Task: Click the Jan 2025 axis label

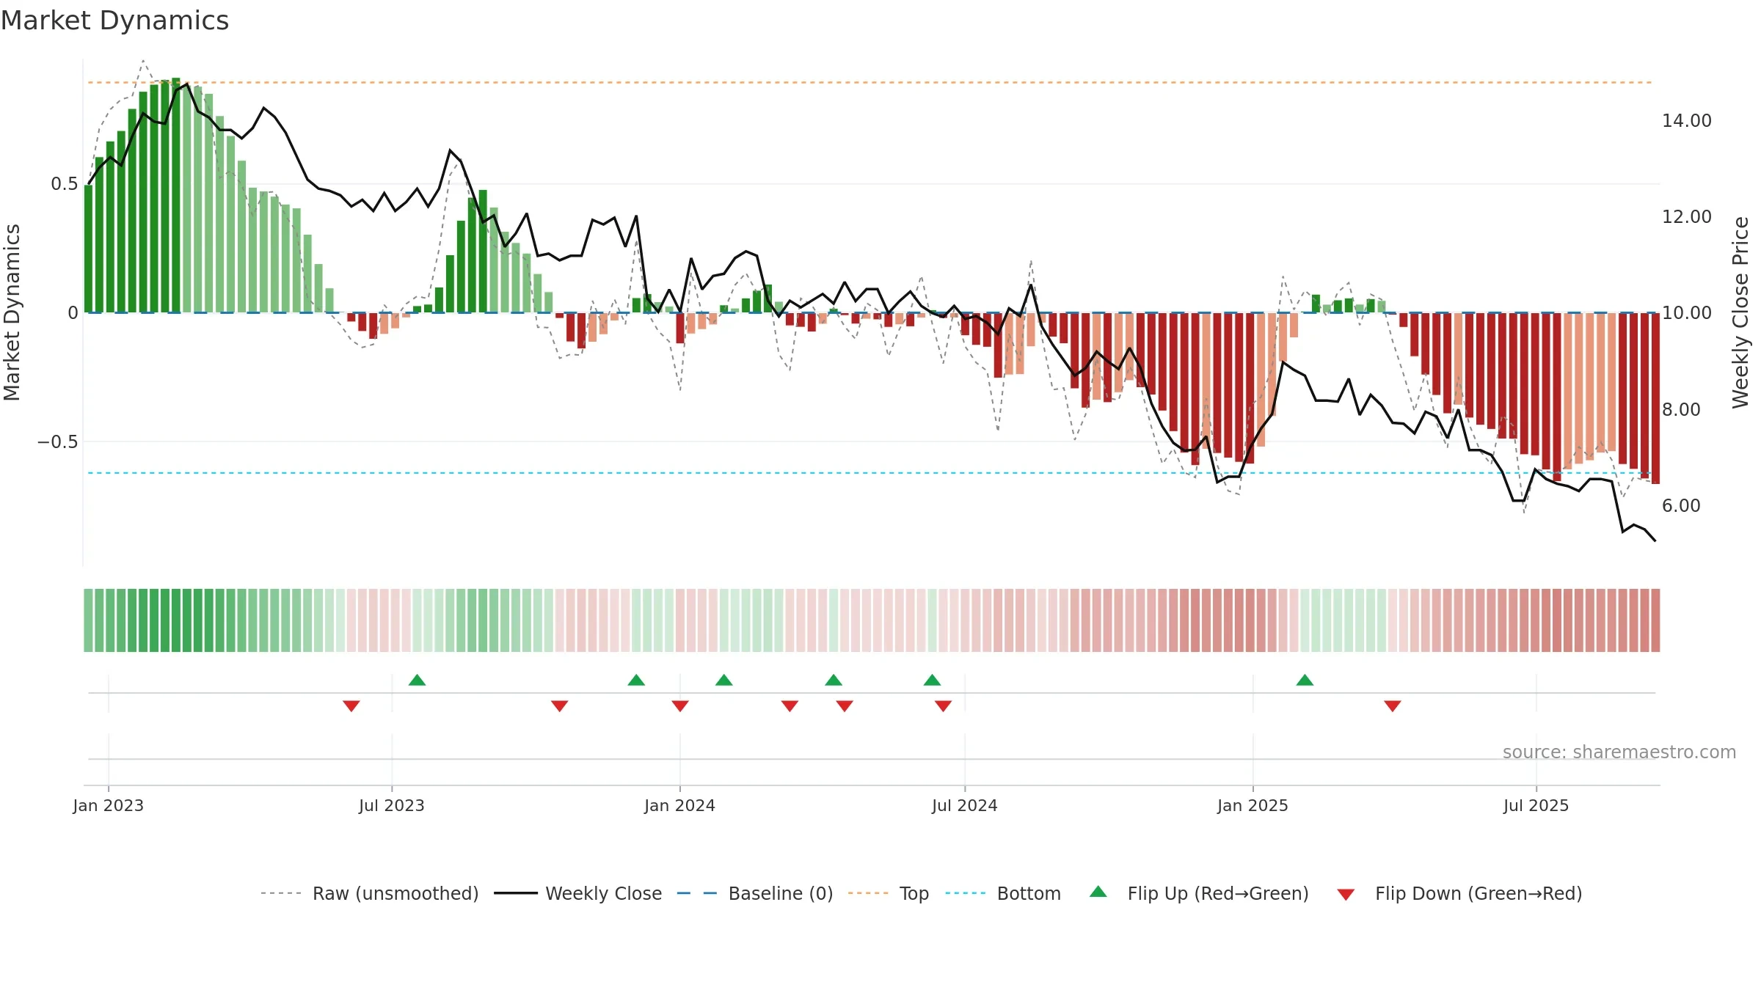Action: (x=1253, y=806)
